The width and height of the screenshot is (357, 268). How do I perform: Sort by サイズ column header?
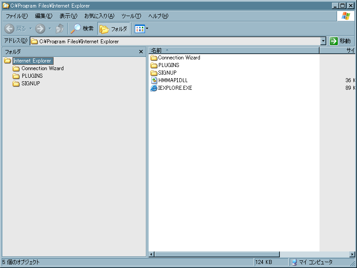(x=337, y=50)
